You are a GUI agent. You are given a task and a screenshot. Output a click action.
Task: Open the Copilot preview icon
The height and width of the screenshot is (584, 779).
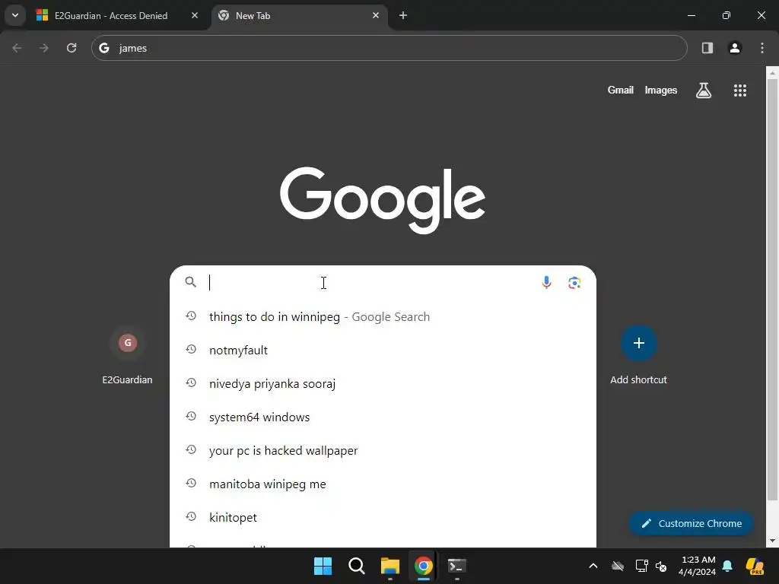[755, 566]
